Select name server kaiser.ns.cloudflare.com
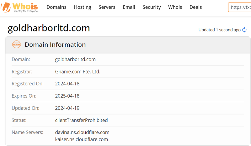The image size is (251, 146). 82,139
